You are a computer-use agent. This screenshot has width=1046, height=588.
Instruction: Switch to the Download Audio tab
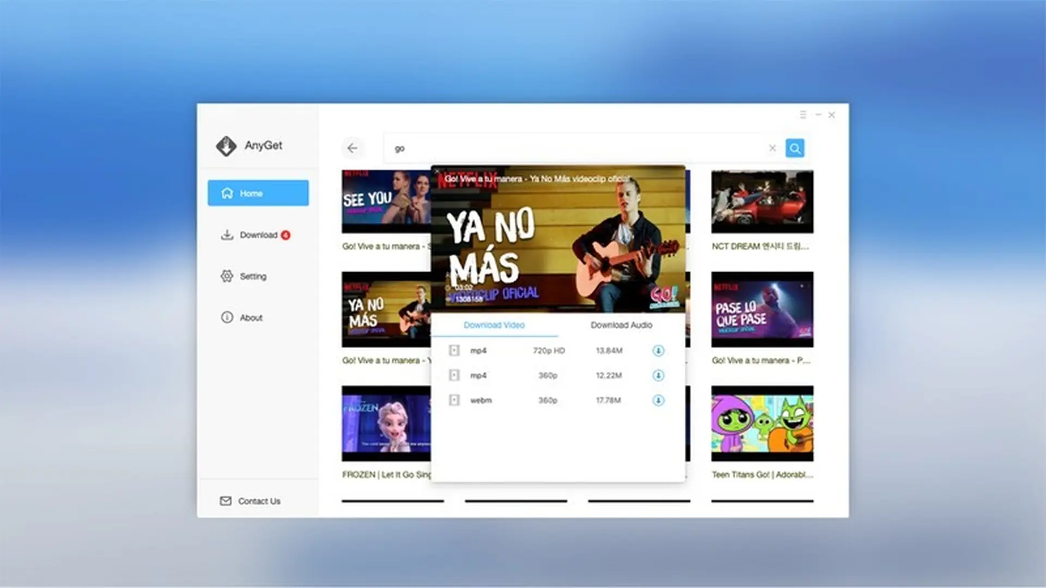point(621,325)
